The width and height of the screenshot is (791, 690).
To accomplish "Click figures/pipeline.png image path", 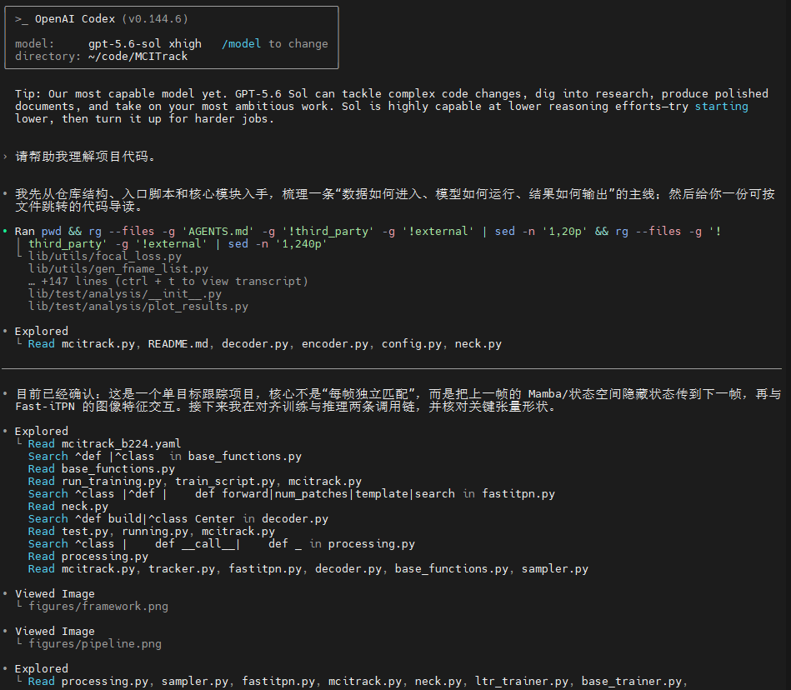I will click(x=95, y=644).
